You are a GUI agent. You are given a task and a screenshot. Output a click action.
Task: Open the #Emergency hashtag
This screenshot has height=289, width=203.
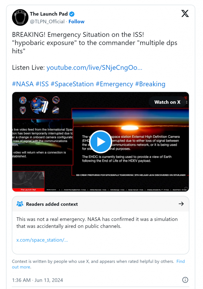coord(114,84)
